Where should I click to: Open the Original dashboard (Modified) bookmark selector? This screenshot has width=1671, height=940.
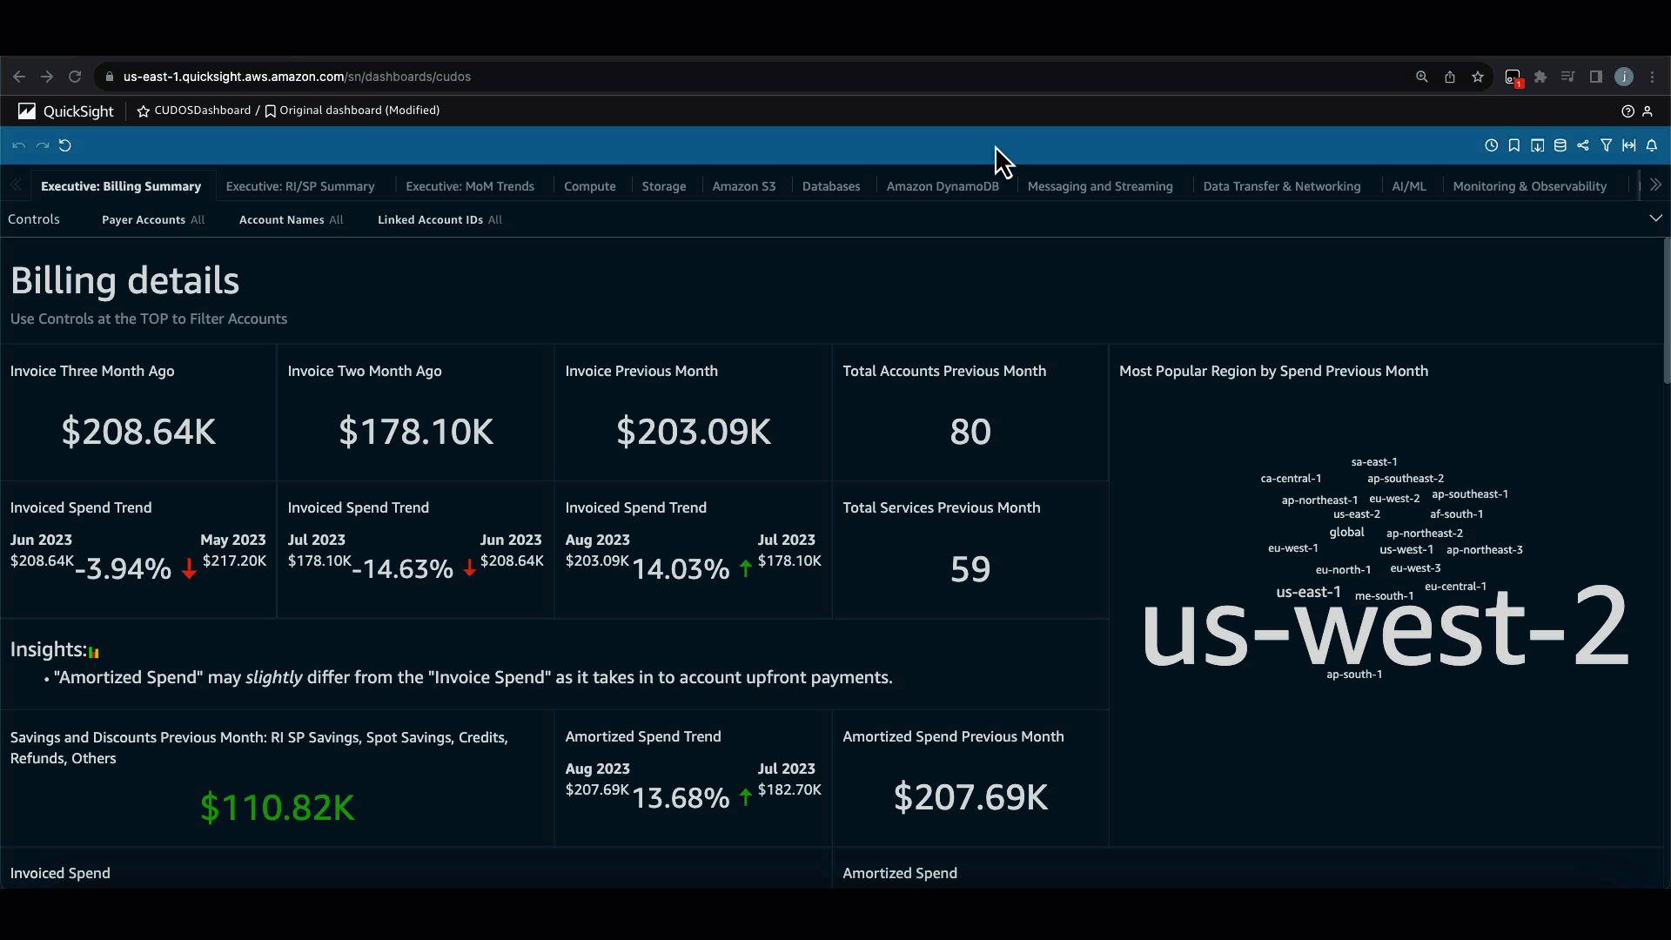352,111
